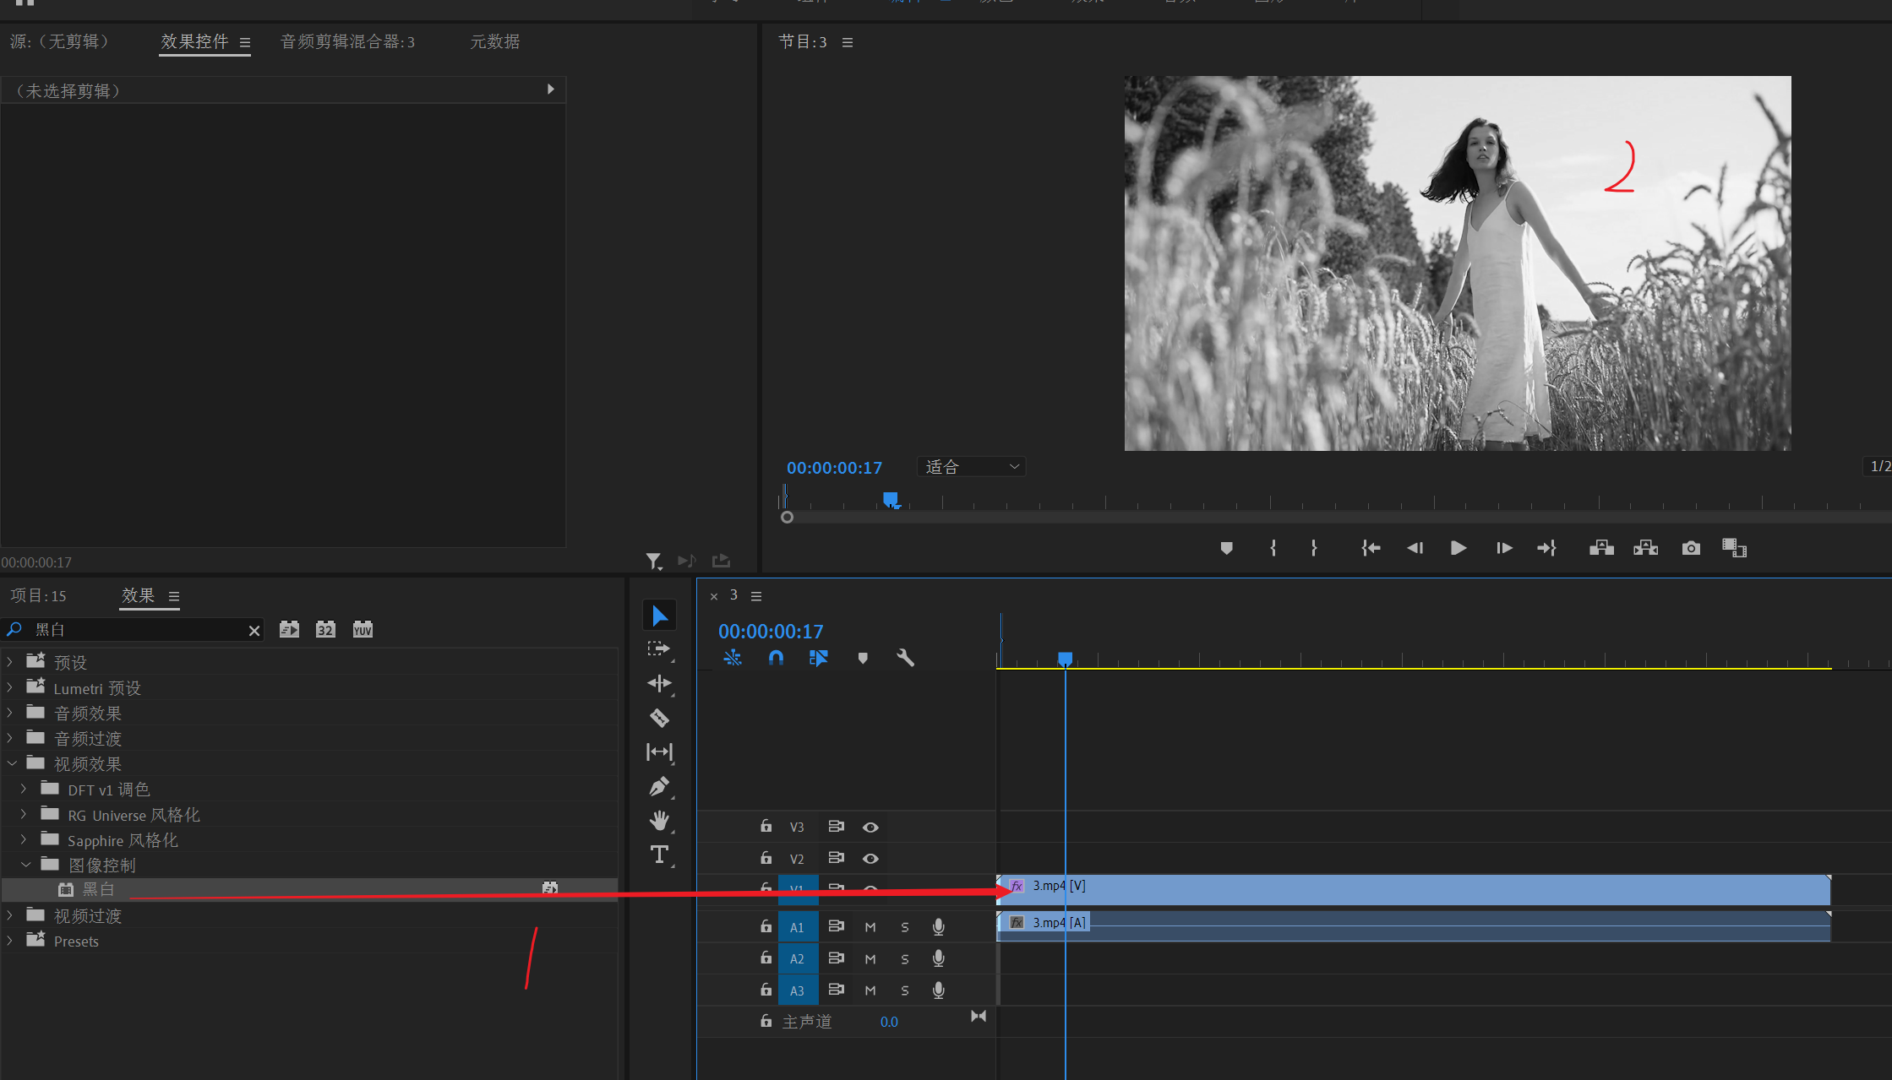Select the Razor tool

(659, 718)
